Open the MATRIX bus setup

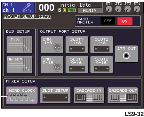(19, 64)
